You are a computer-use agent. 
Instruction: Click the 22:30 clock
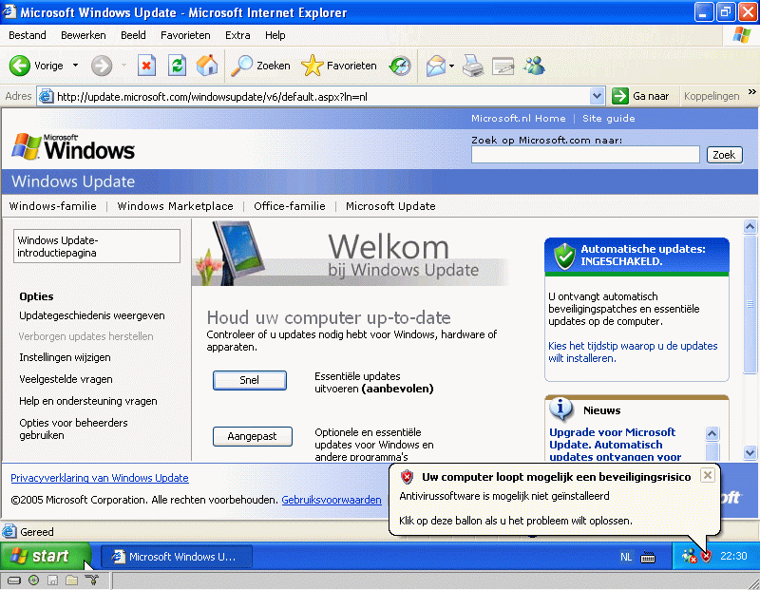point(733,556)
